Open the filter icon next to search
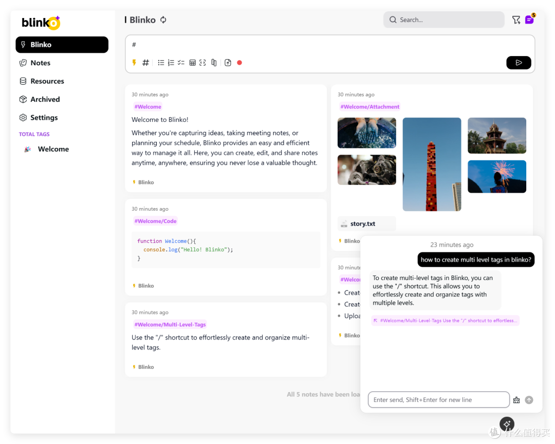 516,20
